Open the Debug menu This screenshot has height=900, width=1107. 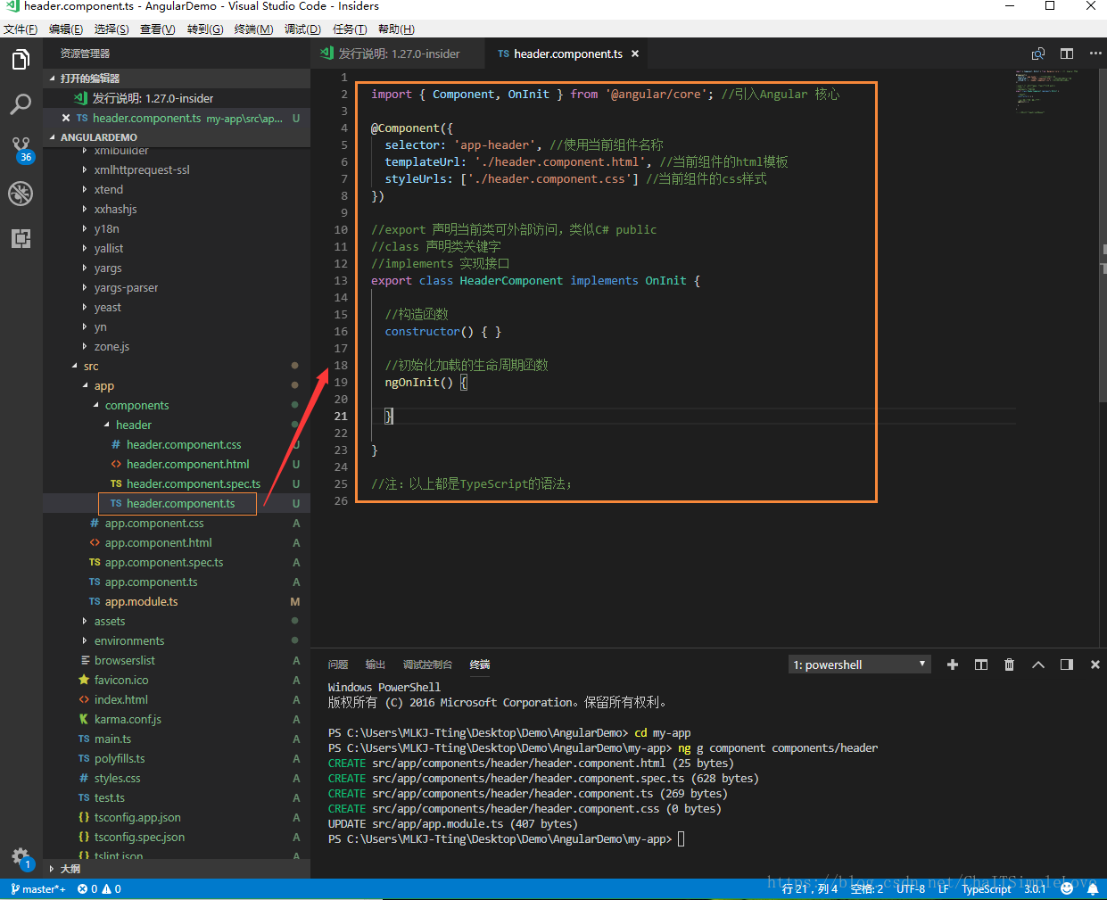[302, 29]
